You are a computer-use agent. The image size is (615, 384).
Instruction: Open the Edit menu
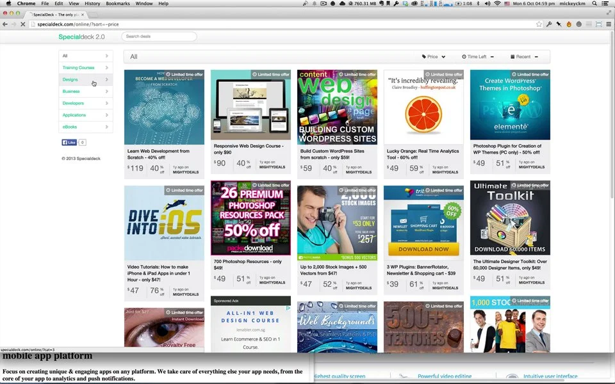pyautogui.click(x=59, y=4)
